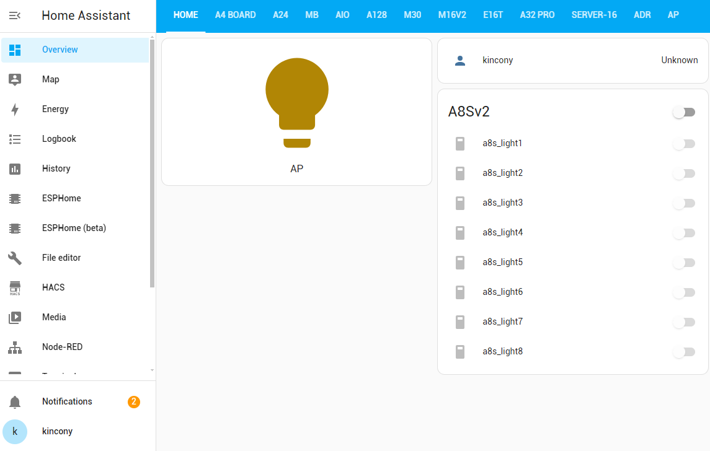
Task: Open the HACS store icon
Action: pos(15,287)
